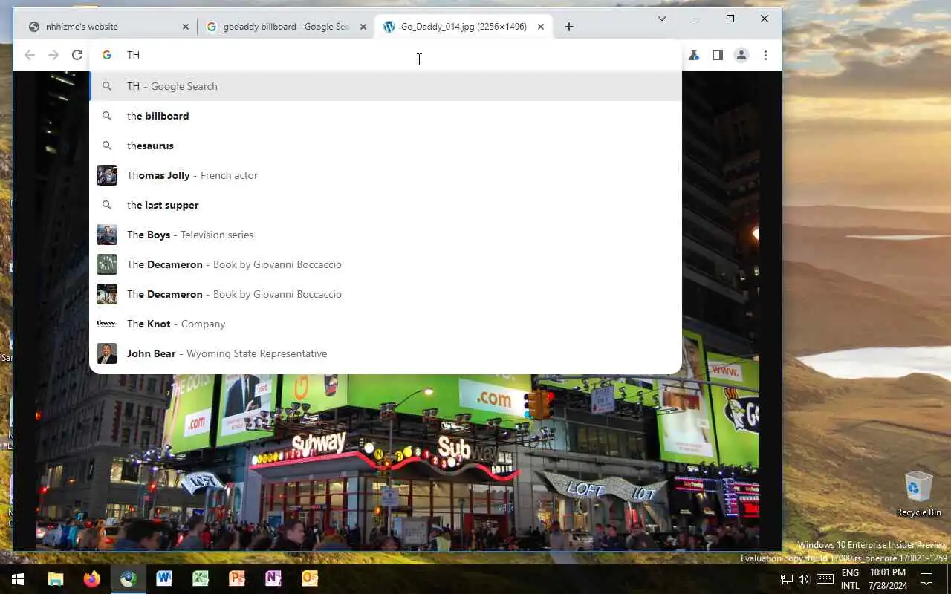Viewport: 951px width, 594px height.
Task: Open File Explorer from the taskbar
Action: [x=56, y=579]
